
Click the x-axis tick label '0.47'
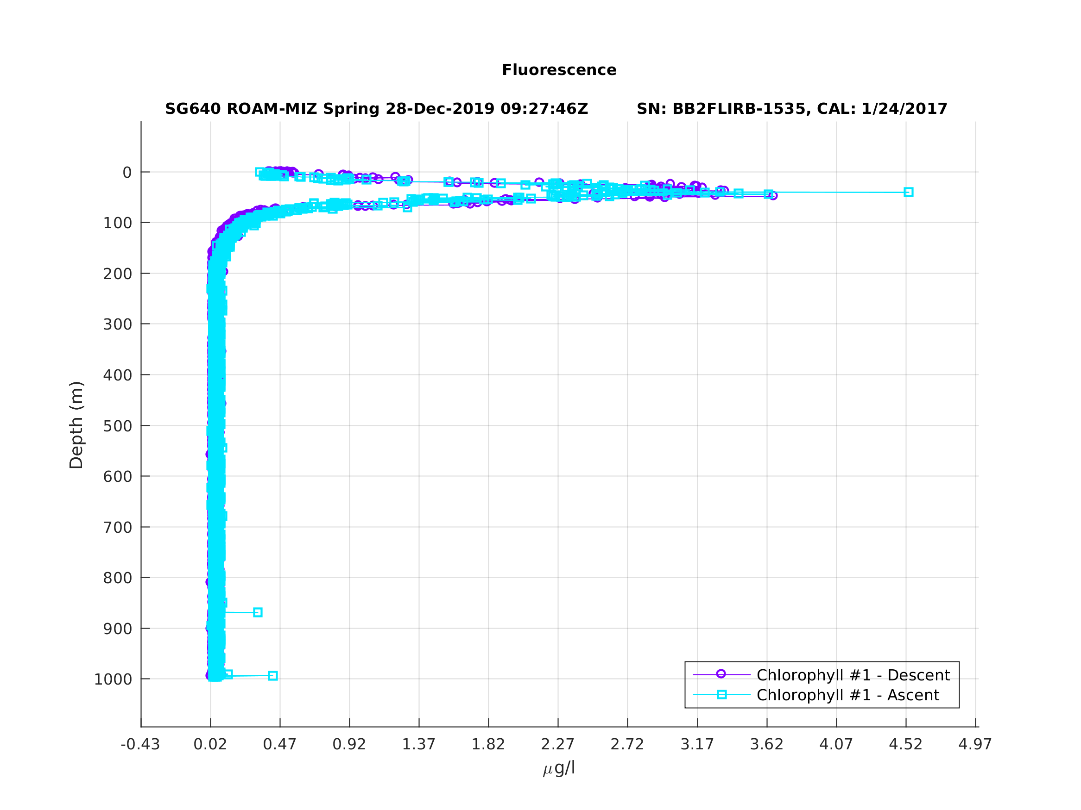[279, 745]
